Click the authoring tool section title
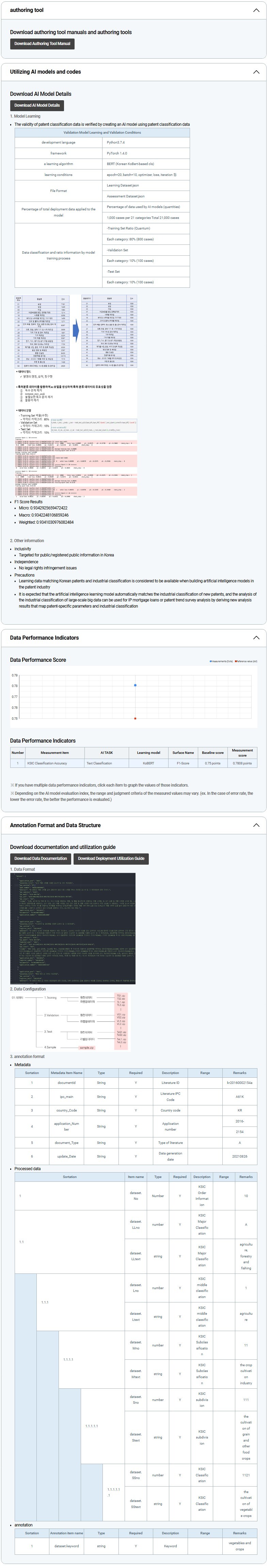 click(27, 10)
